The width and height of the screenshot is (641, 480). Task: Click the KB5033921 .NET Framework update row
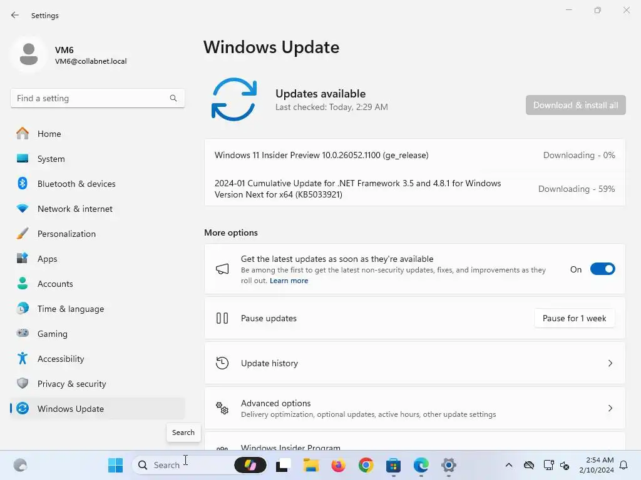(414, 189)
